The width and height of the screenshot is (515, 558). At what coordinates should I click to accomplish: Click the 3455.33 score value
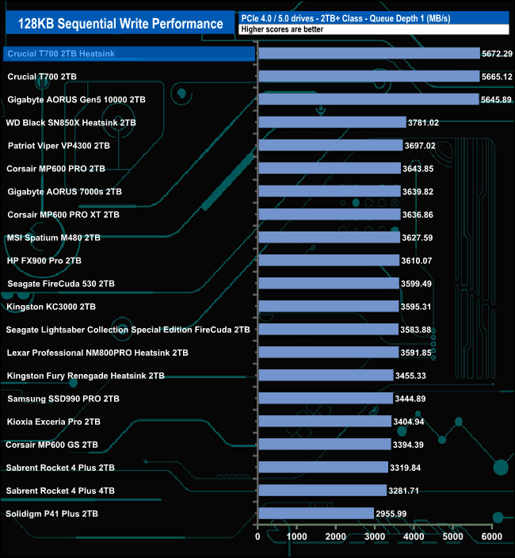coord(410,376)
